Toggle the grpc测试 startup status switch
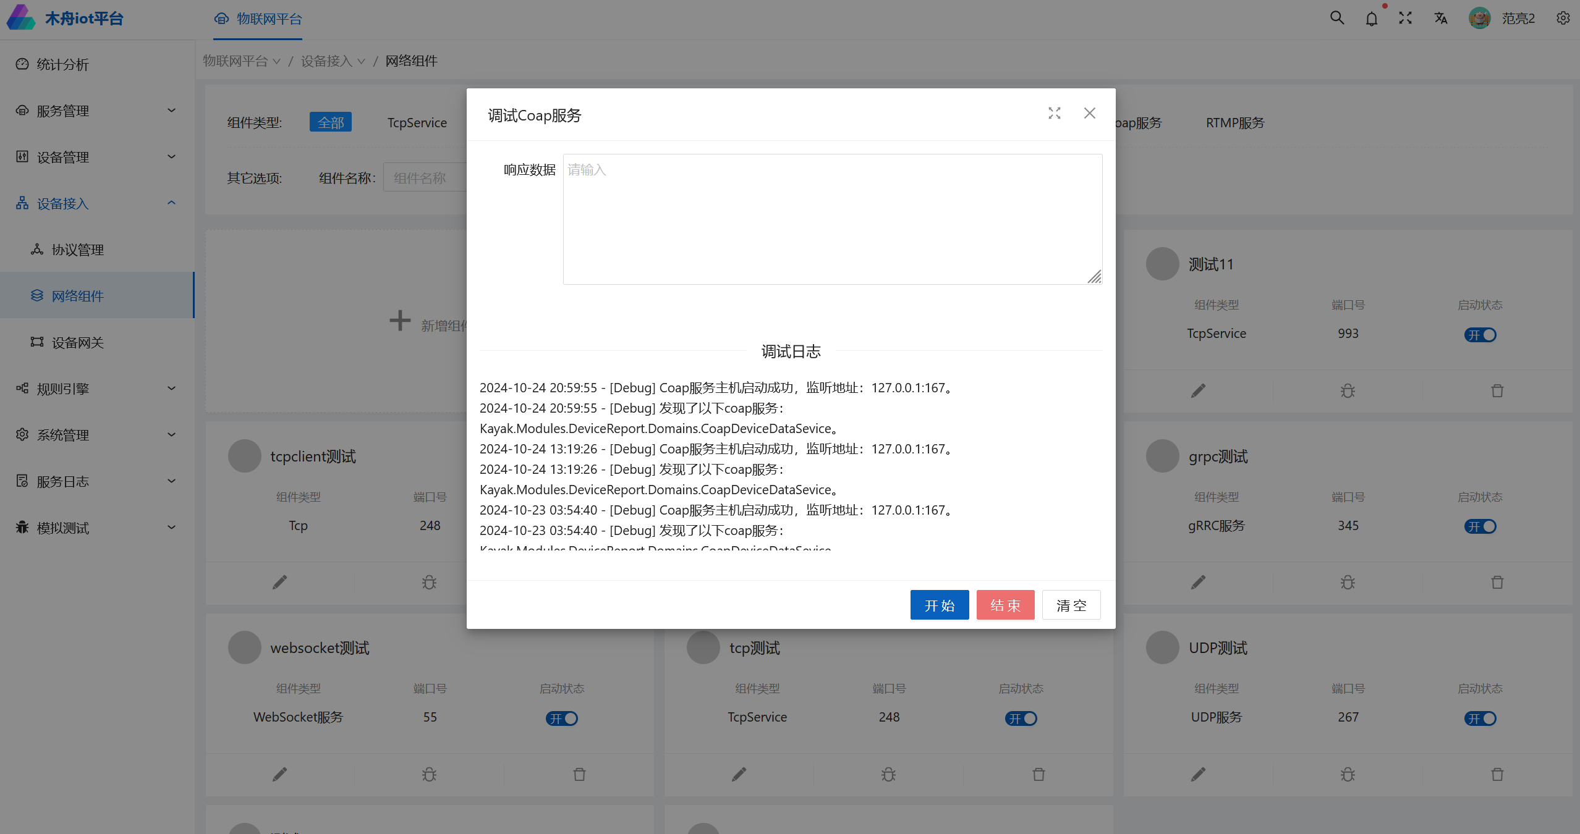Screen dimensions: 1580x834 [x=1480, y=526]
